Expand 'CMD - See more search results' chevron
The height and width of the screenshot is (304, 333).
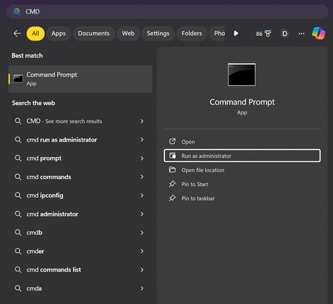click(142, 121)
